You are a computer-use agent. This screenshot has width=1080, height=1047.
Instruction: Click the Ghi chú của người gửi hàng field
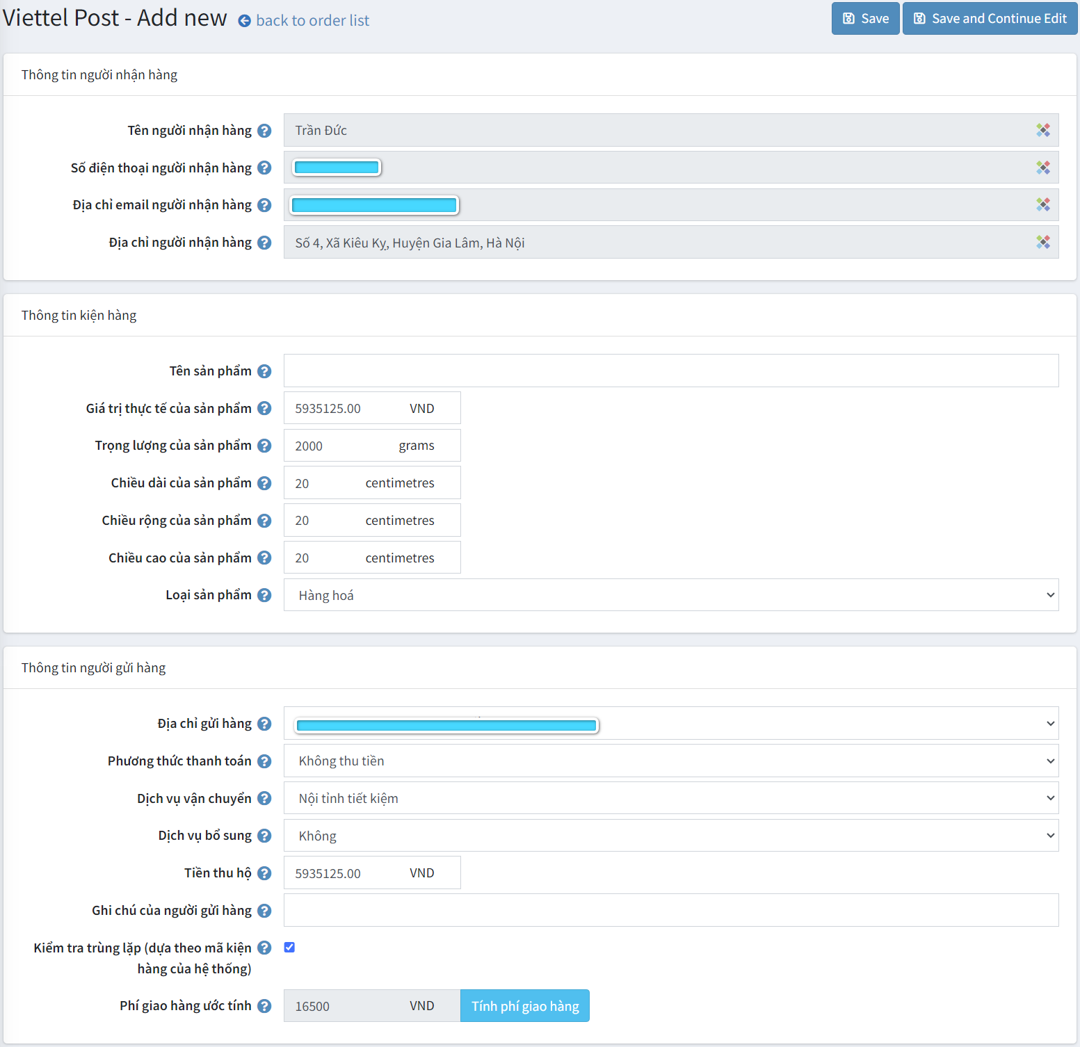(x=671, y=910)
